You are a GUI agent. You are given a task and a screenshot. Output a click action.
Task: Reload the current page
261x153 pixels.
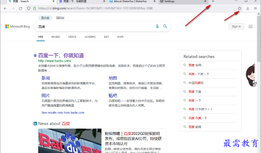pos(20,8)
